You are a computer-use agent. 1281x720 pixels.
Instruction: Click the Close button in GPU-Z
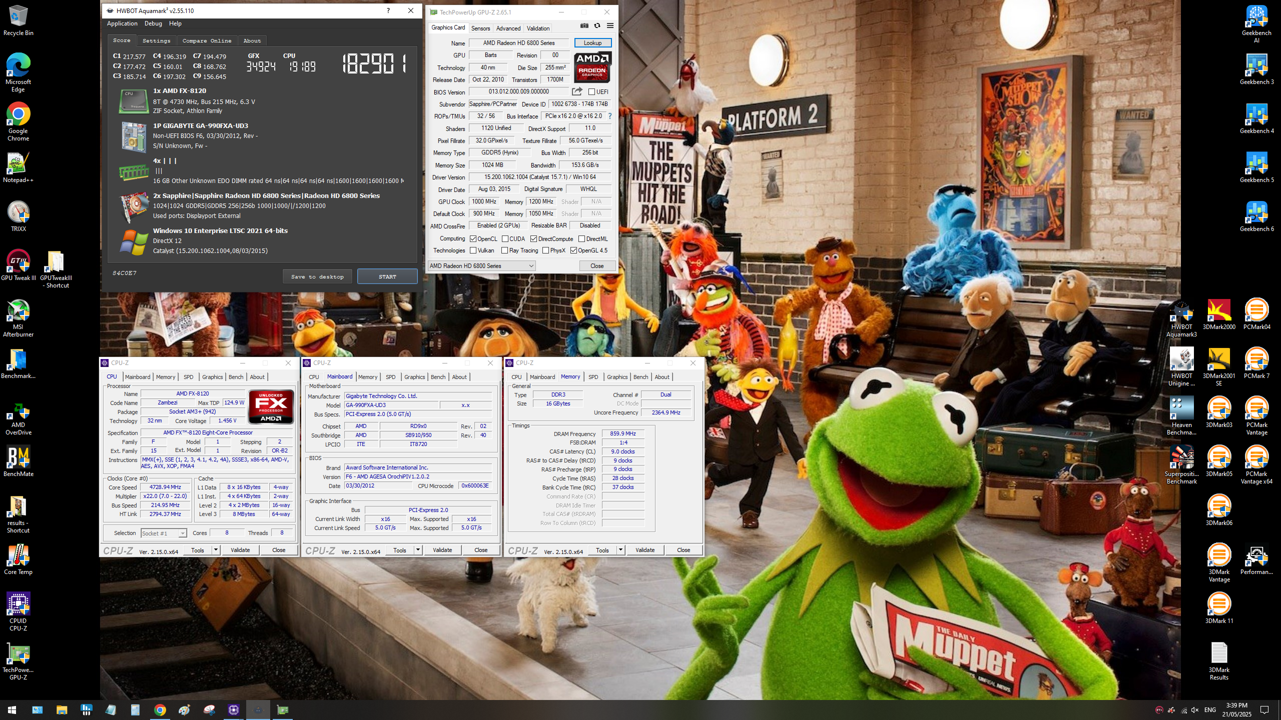pyautogui.click(x=597, y=266)
